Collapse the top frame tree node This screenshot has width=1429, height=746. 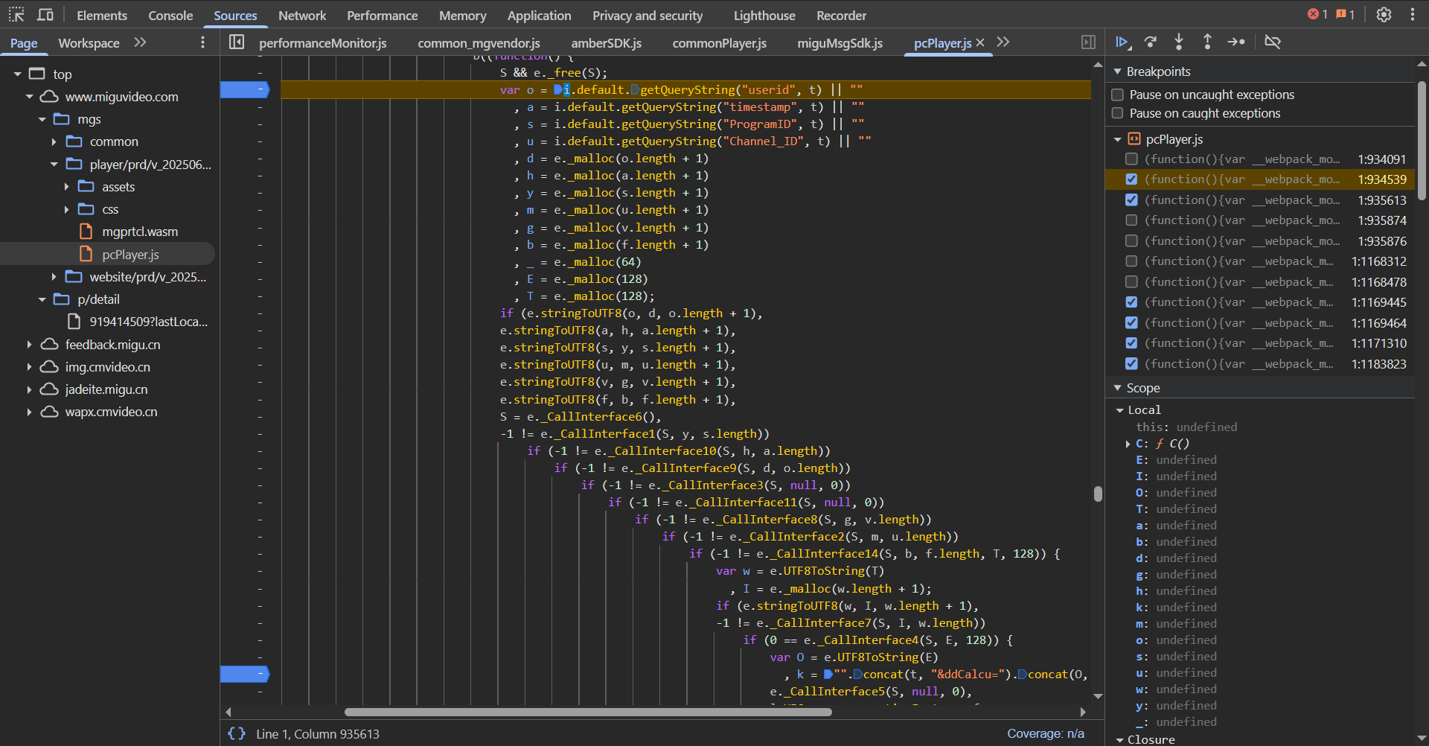click(x=17, y=74)
